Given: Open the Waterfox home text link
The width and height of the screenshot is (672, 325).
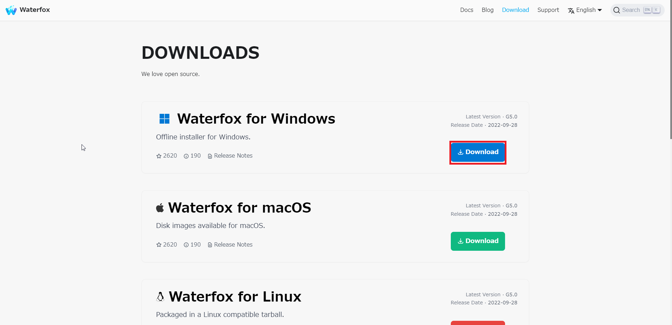Looking at the screenshot, I should click(x=35, y=10).
